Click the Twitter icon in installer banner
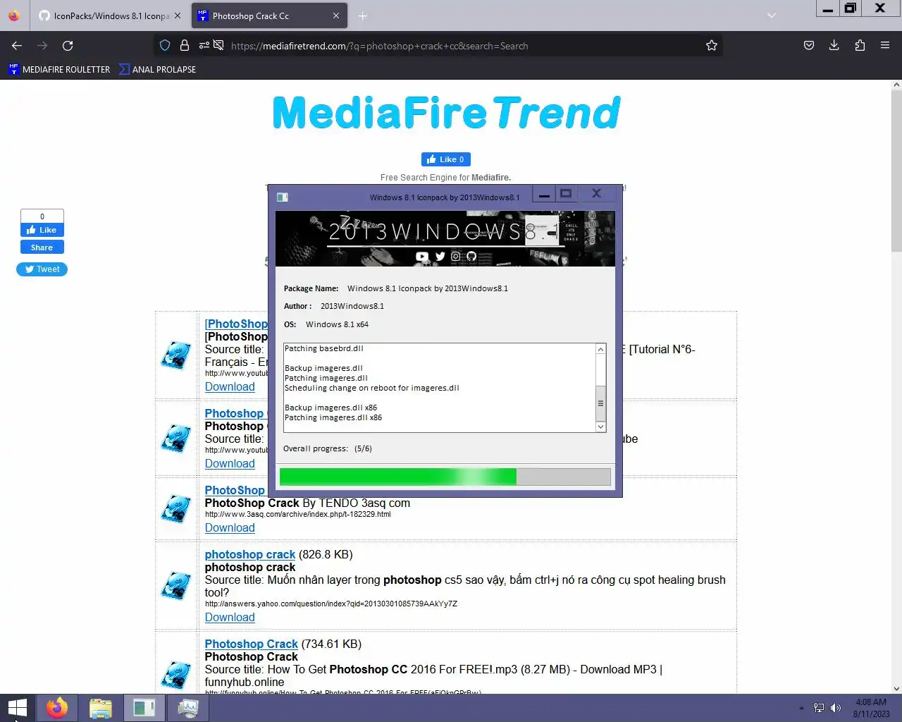 click(440, 257)
